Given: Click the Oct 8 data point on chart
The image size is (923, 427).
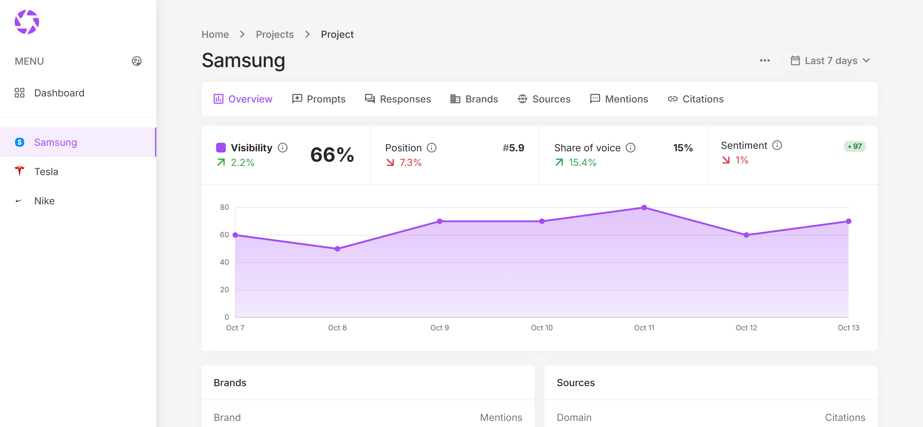Looking at the screenshot, I should click(x=337, y=248).
